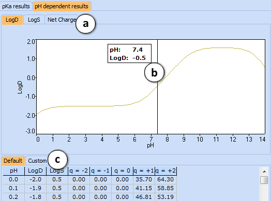Click the q = 0 column header
The height and width of the screenshot is (201, 271).
point(122,171)
